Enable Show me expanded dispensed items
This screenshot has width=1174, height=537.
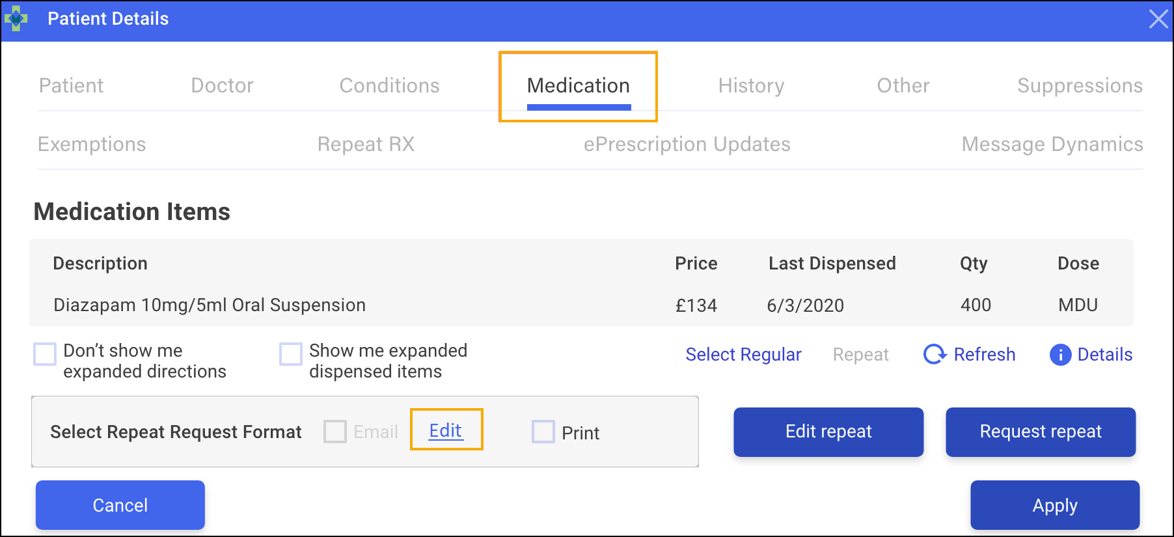291,354
